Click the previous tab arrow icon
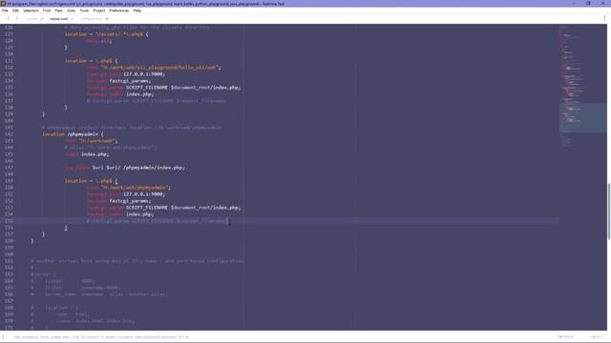The image size is (611, 343). click(x=9, y=18)
